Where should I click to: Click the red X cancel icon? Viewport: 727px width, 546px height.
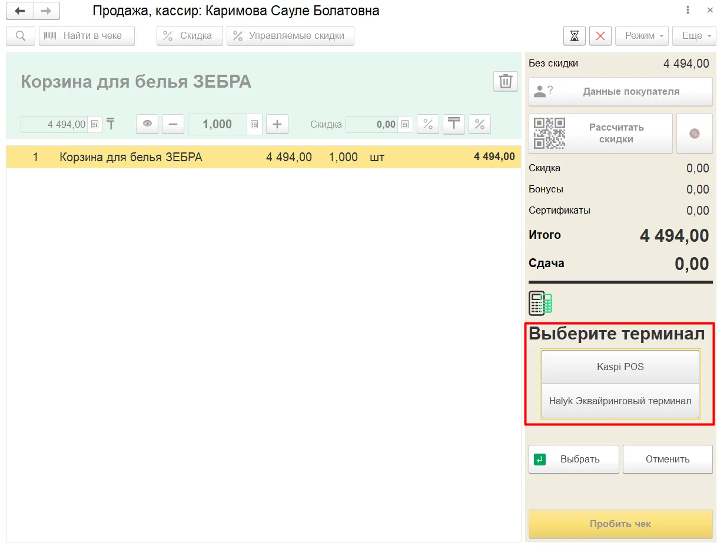click(600, 36)
